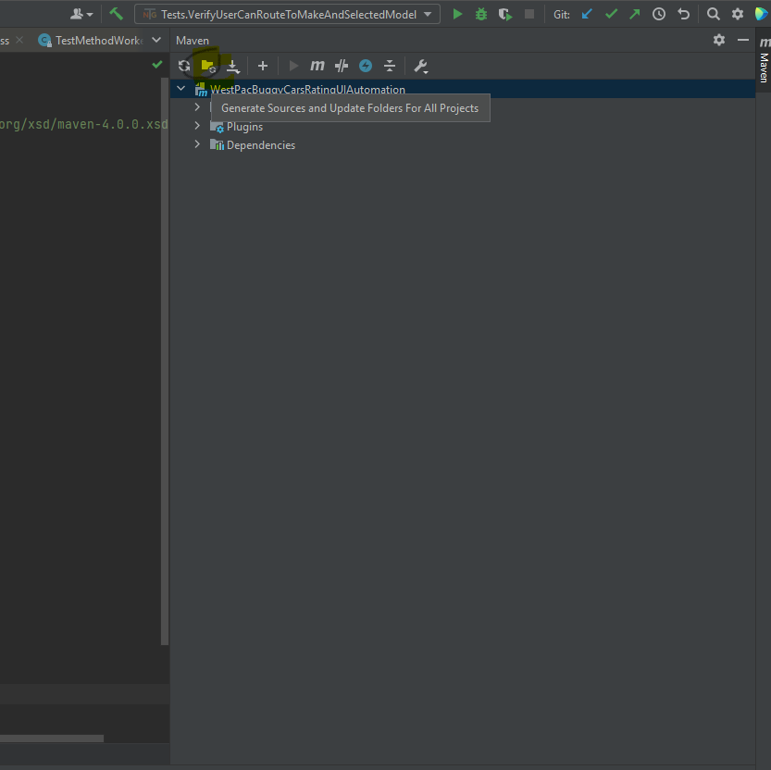Switch to TestMethodWorker editor tab
Image resolution: width=771 pixels, height=770 pixels.
click(x=92, y=41)
